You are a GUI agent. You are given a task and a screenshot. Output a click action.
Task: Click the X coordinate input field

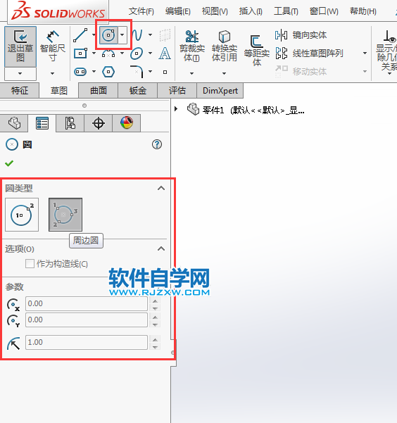click(x=87, y=304)
